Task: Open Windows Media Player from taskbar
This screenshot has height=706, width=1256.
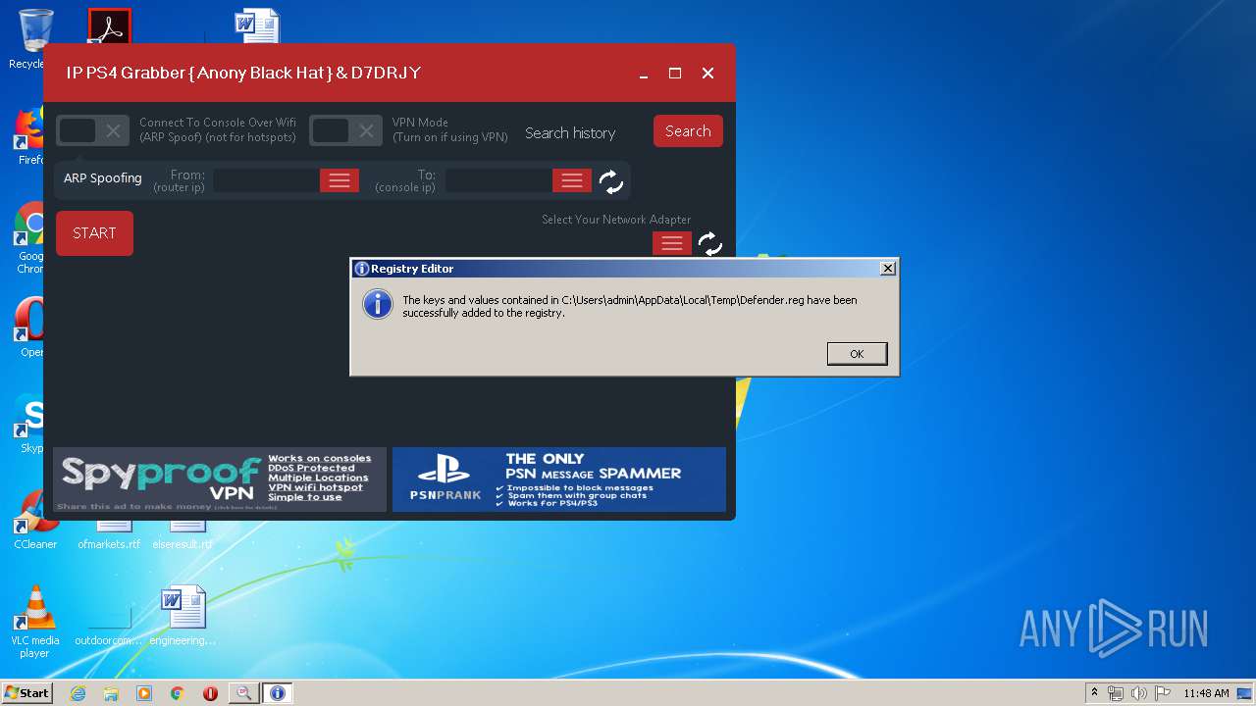Action: tap(144, 693)
